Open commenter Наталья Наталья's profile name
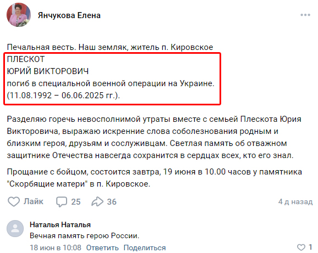318x253 pixels. (x=60, y=224)
